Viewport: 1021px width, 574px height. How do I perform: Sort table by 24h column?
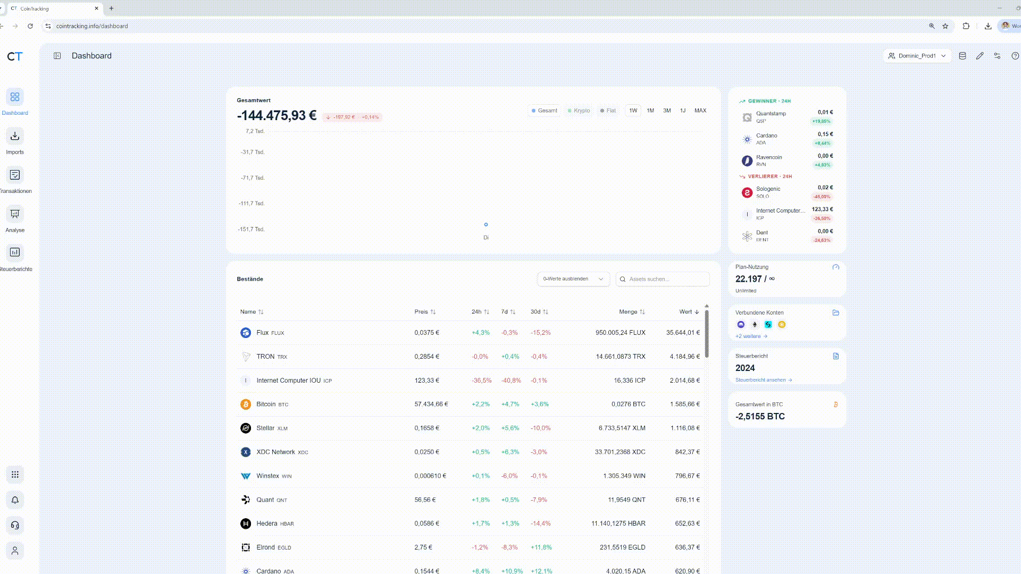click(x=480, y=312)
